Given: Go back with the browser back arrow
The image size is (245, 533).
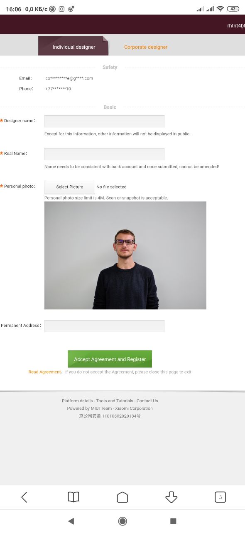Looking at the screenshot, I should coord(24,497).
